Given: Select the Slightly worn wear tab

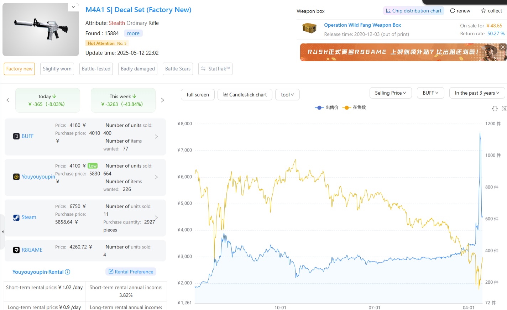Looking at the screenshot, I should click(57, 69).
